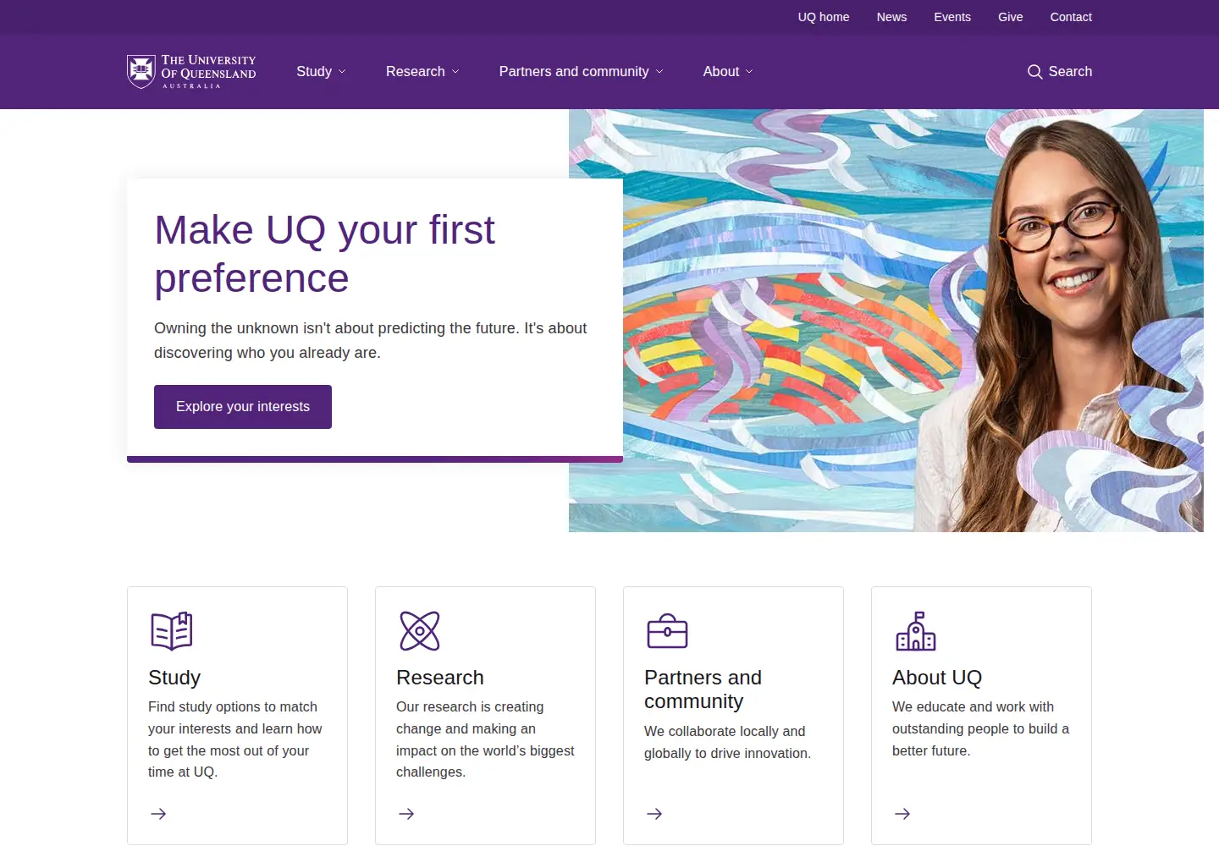Open the About navigation menu

coord(721,72)
